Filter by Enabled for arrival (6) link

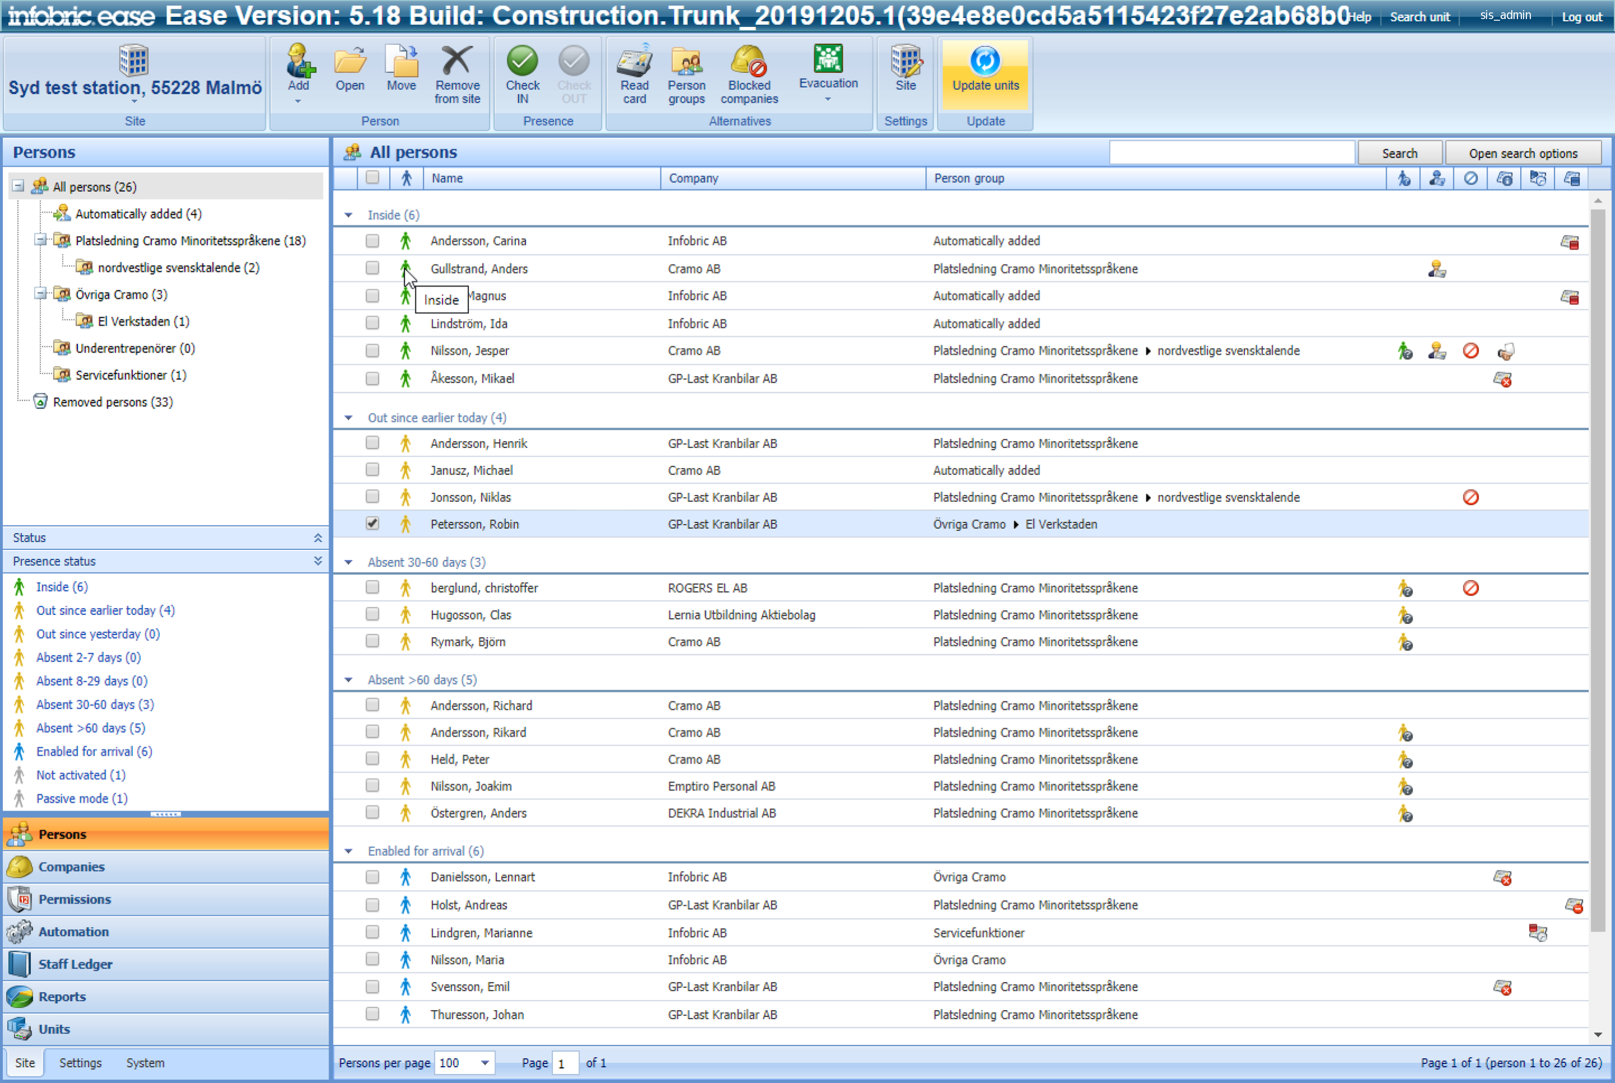pyautogui.click(x=94, y=751)
